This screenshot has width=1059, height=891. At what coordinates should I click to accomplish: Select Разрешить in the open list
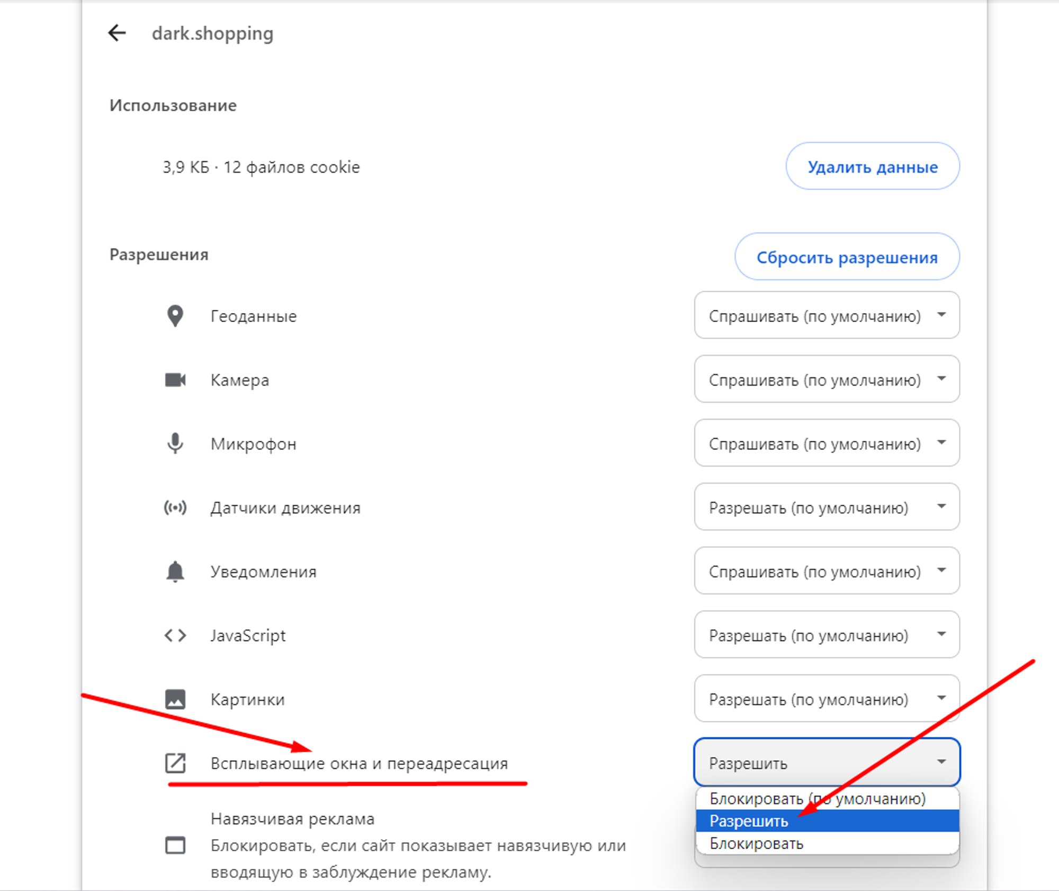coord(828,821)
